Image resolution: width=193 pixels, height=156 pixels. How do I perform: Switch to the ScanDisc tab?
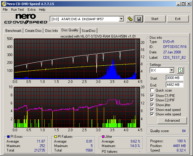(x=89, y=30)
